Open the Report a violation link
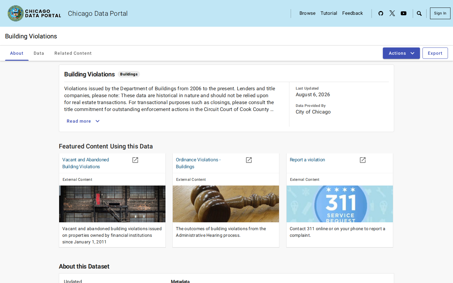453x283 pixels. click(307, 160)
